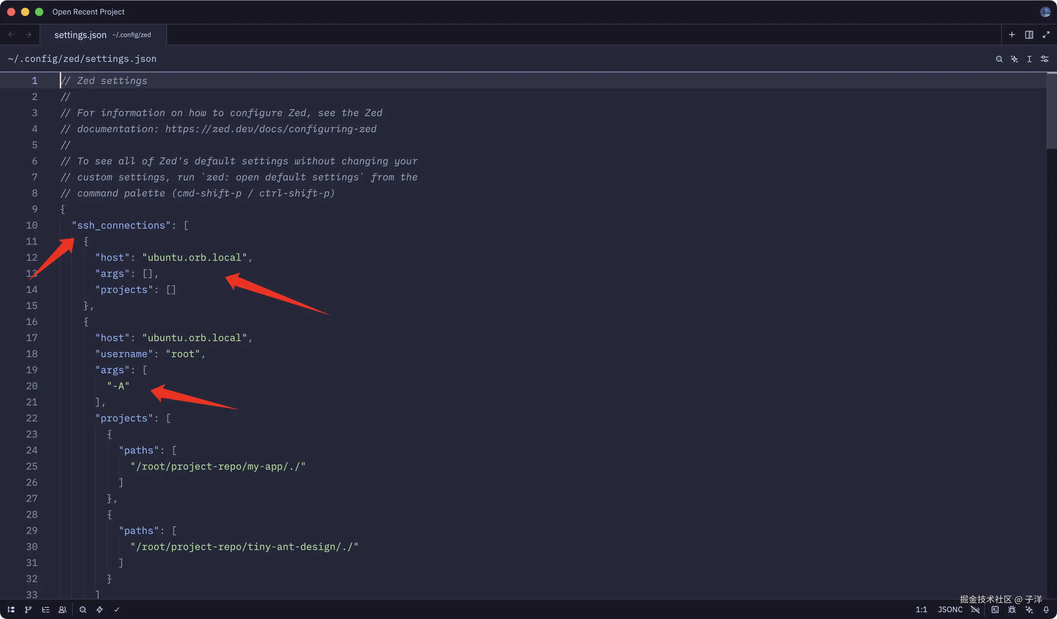Open JSONC language selector
Screen dimensions: 1057x619
(x=950, y=609)
